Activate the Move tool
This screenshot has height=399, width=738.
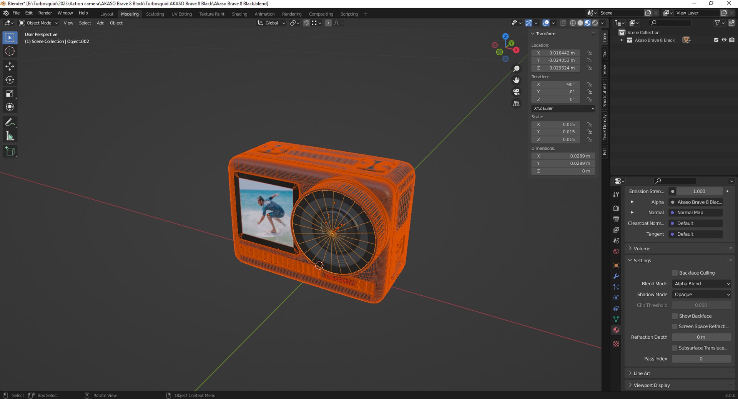10,66
